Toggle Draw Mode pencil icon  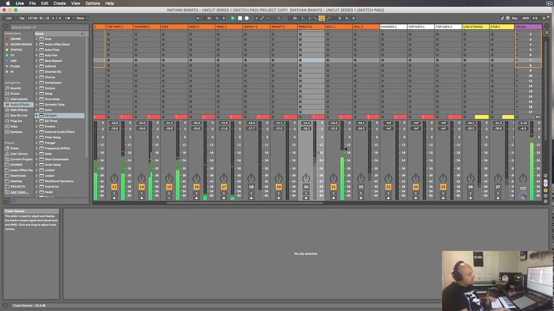pyautogui.click(x=502, y=18)
